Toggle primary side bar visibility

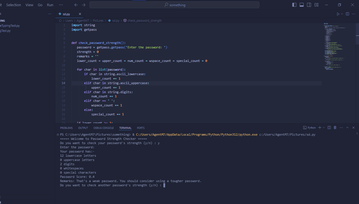click(294, 5)
